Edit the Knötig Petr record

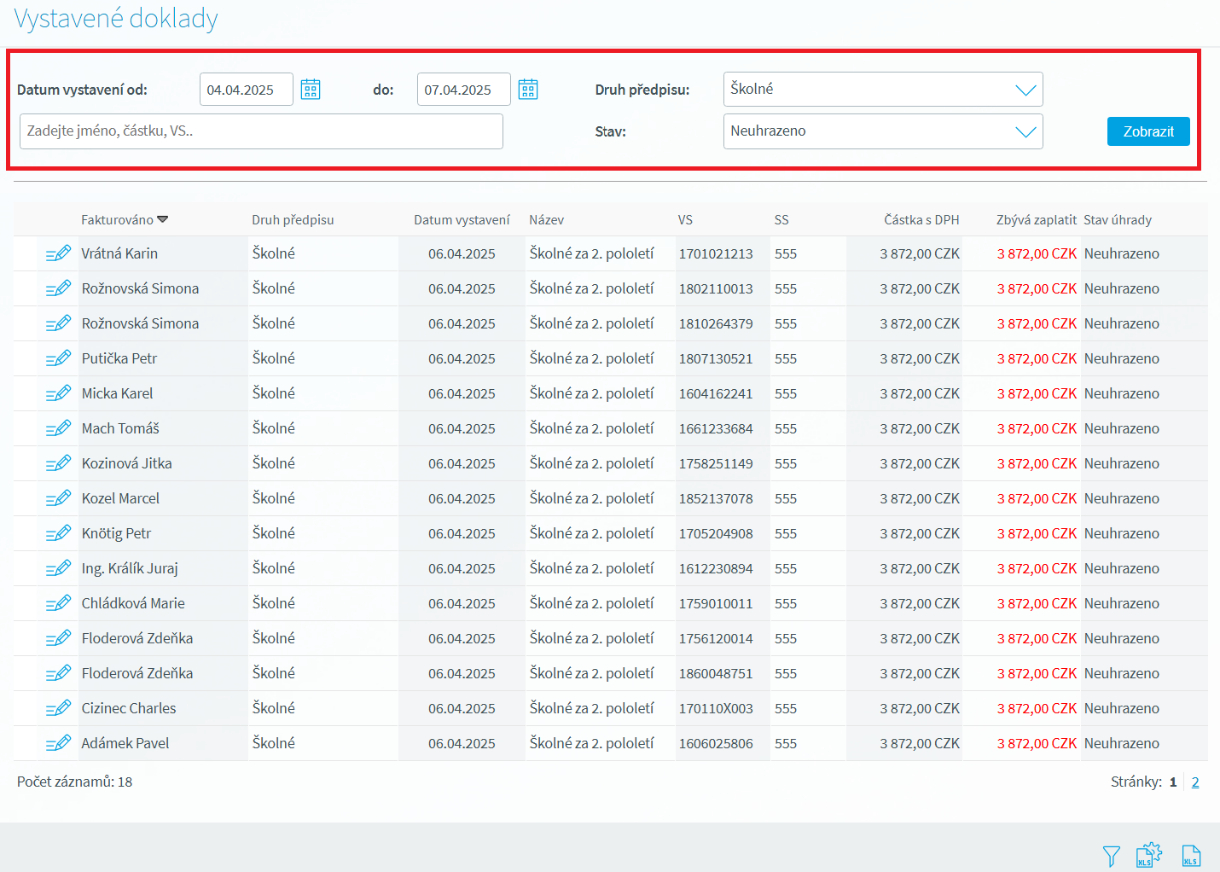58,533
